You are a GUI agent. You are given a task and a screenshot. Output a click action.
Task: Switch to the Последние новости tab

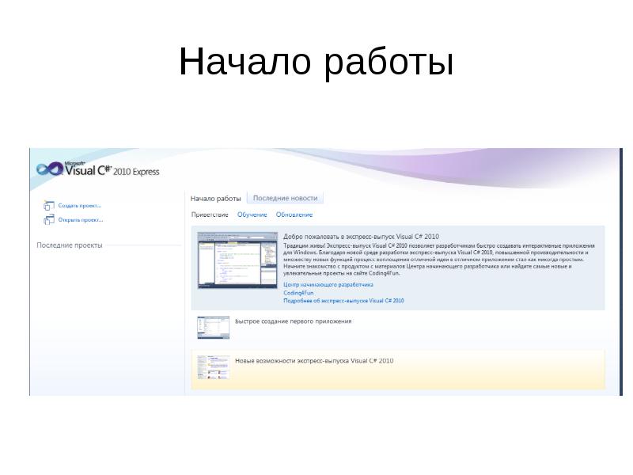coord(285,198)
